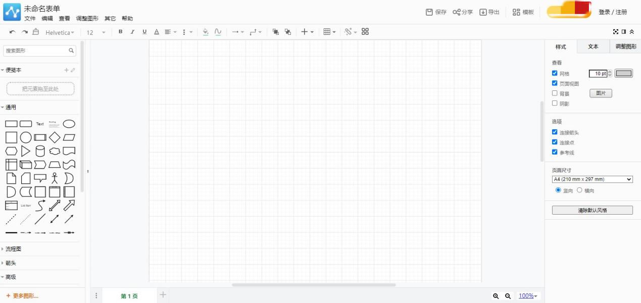
Task: Open the table insert icon
Action: tap(326, 32)
